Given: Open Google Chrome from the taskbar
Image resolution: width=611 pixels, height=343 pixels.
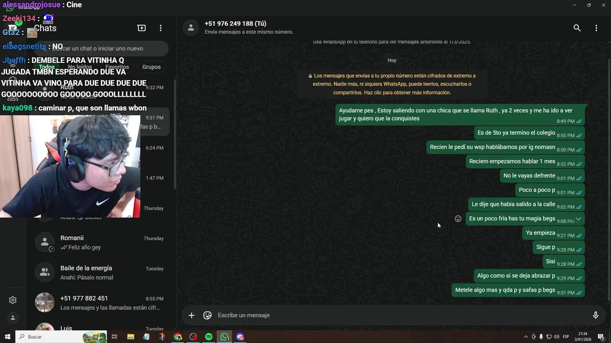Looking at the screenshot, I should [x=178, y=337].
